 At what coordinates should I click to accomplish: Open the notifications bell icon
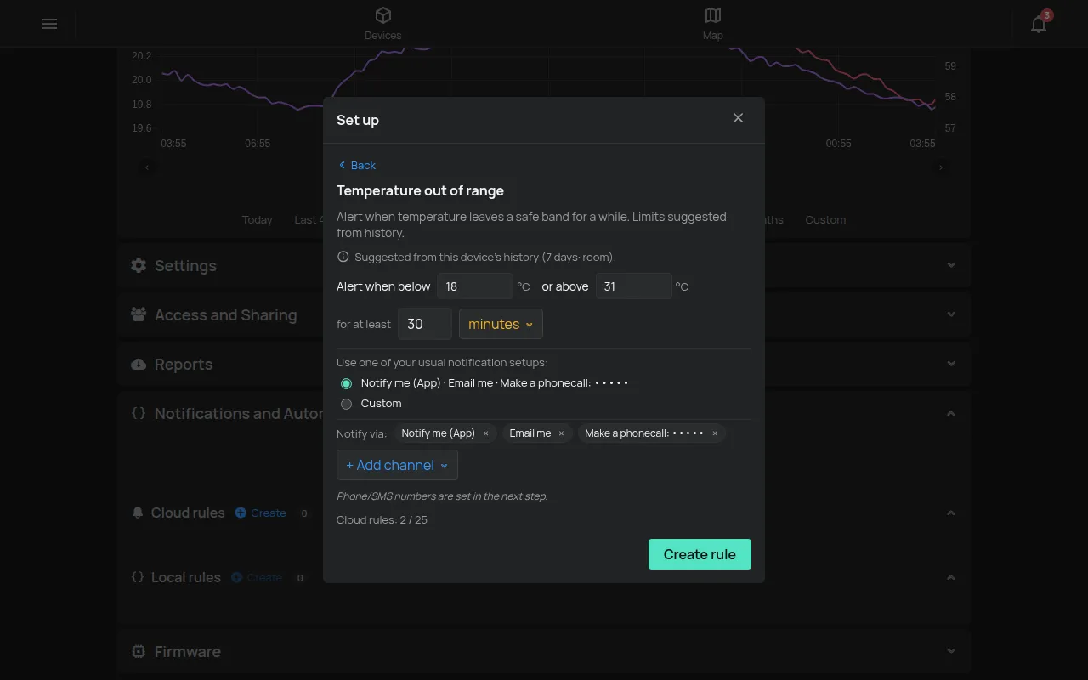coord(1039,24)
